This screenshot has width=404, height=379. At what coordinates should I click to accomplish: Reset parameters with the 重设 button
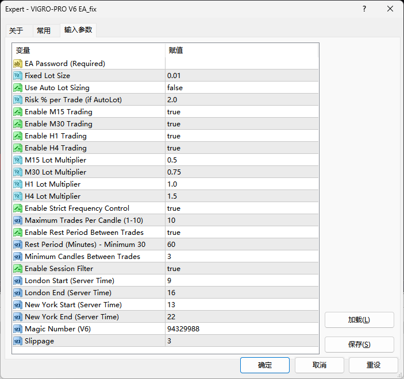(374, 365)
